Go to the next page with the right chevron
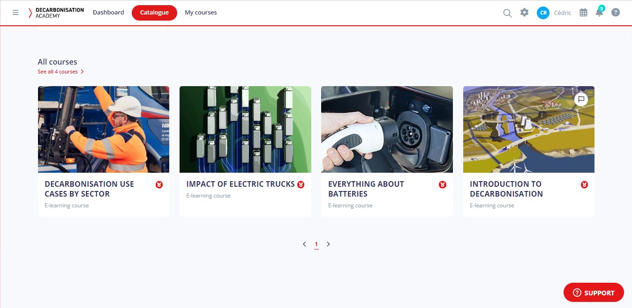632x308 pixels. pos(328,244)
